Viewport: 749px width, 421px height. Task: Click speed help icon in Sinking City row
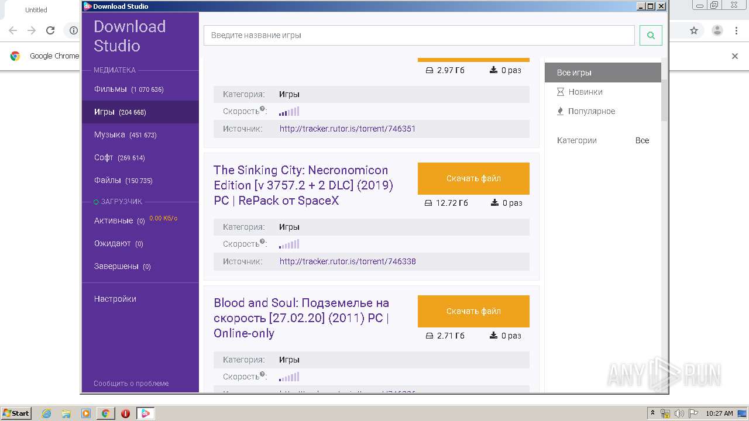pos(263,241)
